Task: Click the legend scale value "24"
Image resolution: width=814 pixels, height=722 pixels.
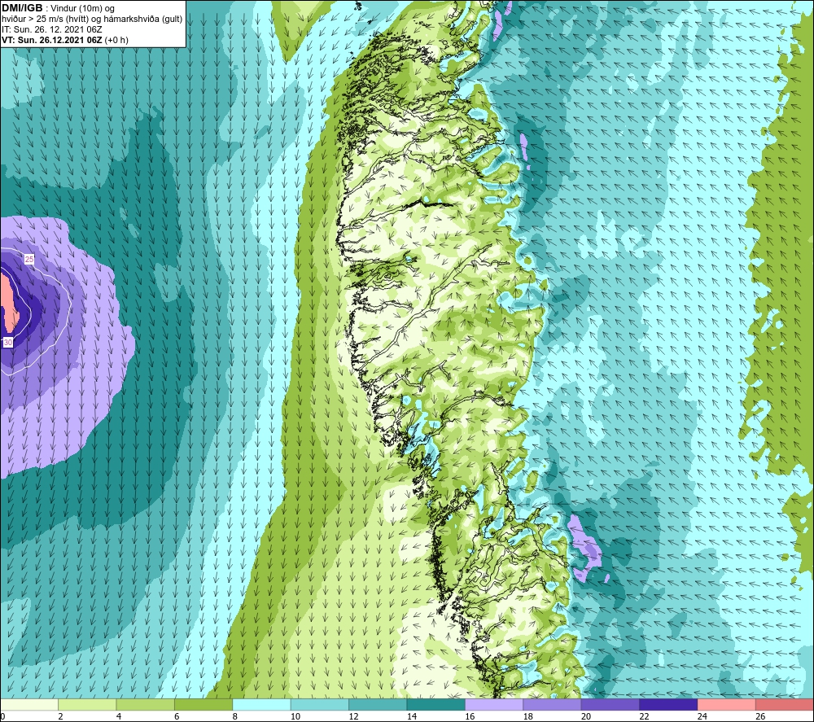Action: pos(702,716)
